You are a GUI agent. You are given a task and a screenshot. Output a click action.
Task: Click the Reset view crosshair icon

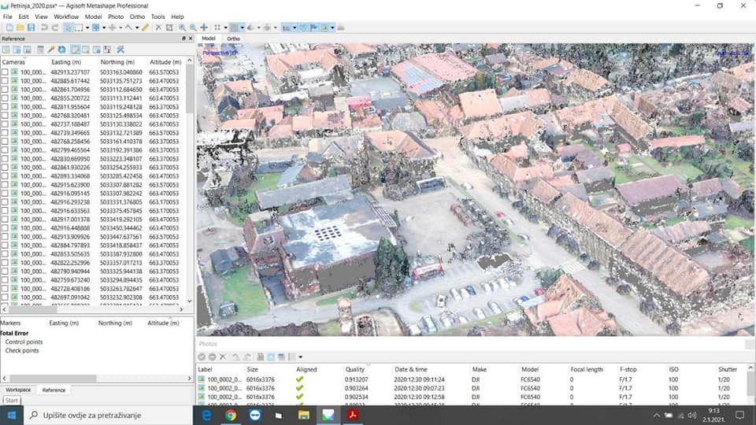(x=204, y=28)
